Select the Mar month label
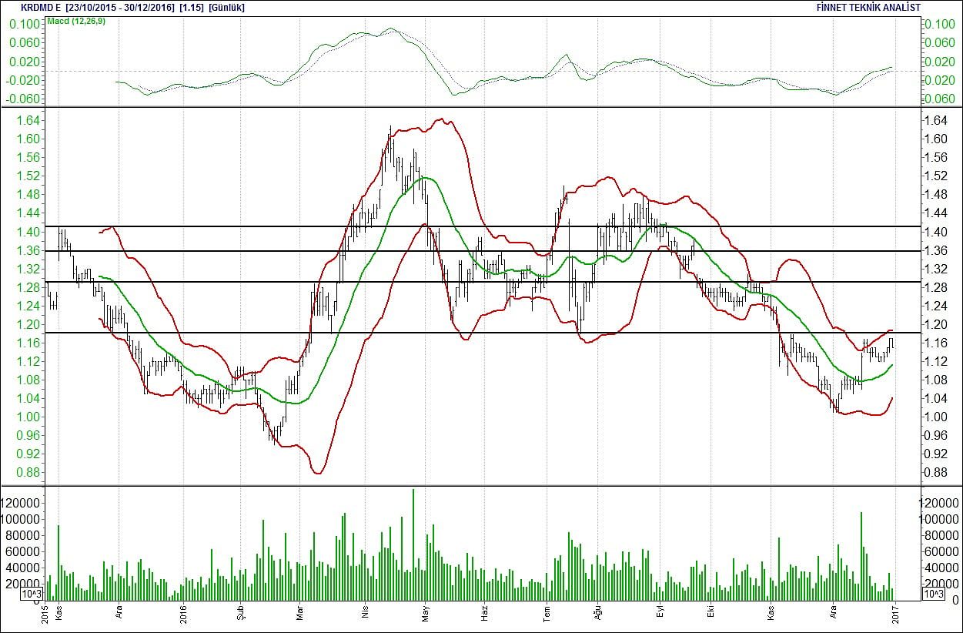 [299, 615]
